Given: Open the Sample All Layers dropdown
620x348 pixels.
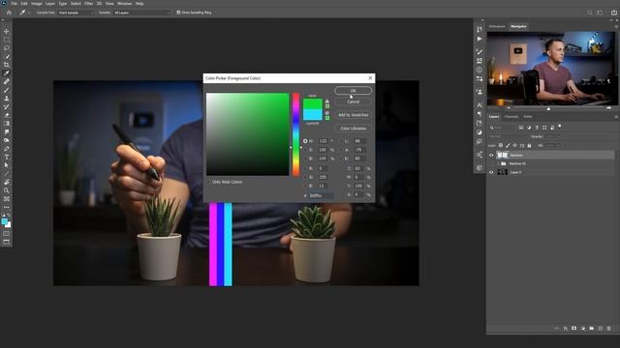Looking at the screenshot, I should pos(141,13).
